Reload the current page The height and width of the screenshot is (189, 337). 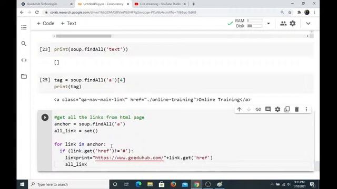(37, 13)
